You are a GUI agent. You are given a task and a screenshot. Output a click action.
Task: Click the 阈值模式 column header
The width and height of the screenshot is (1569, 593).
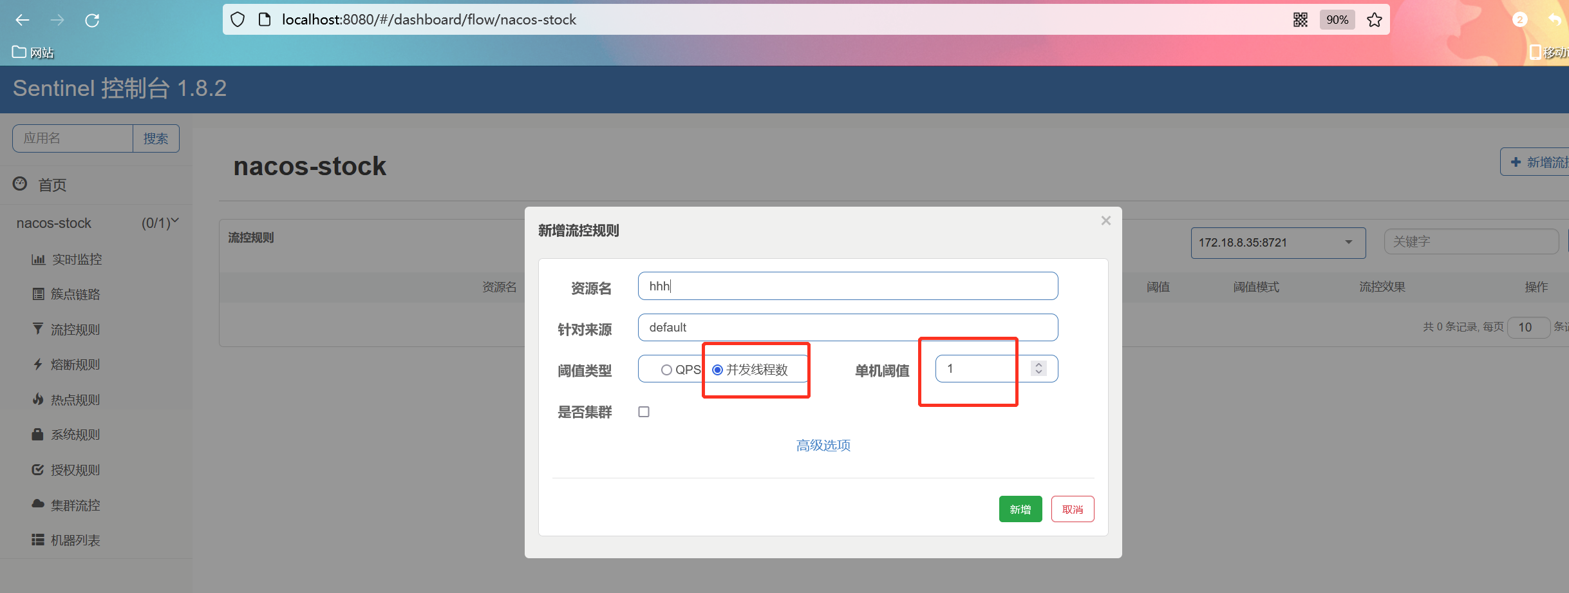point(1256,287)
